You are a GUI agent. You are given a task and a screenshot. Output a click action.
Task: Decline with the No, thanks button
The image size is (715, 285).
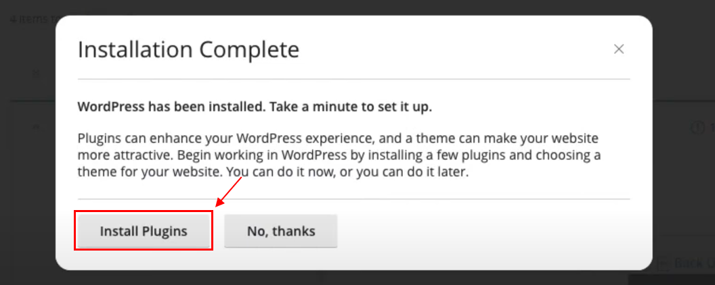(280, 231)
